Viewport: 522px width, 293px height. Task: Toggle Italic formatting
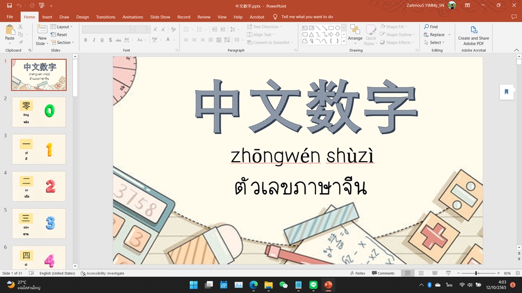(x=94, y=40)
